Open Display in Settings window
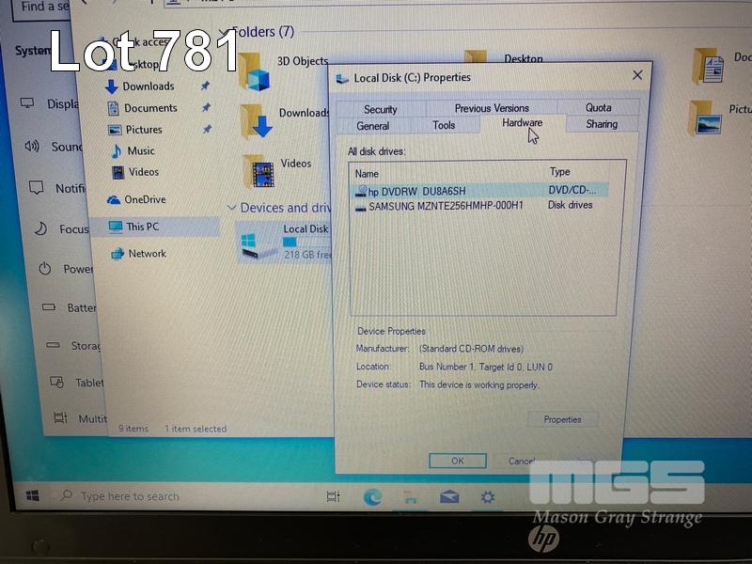Viewport: 752px width, 564px height. pos(50,104)
